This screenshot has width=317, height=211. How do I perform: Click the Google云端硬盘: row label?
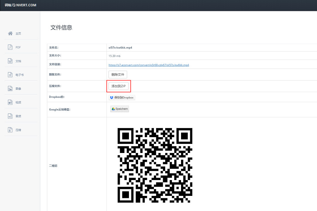[x=60, y=109]
